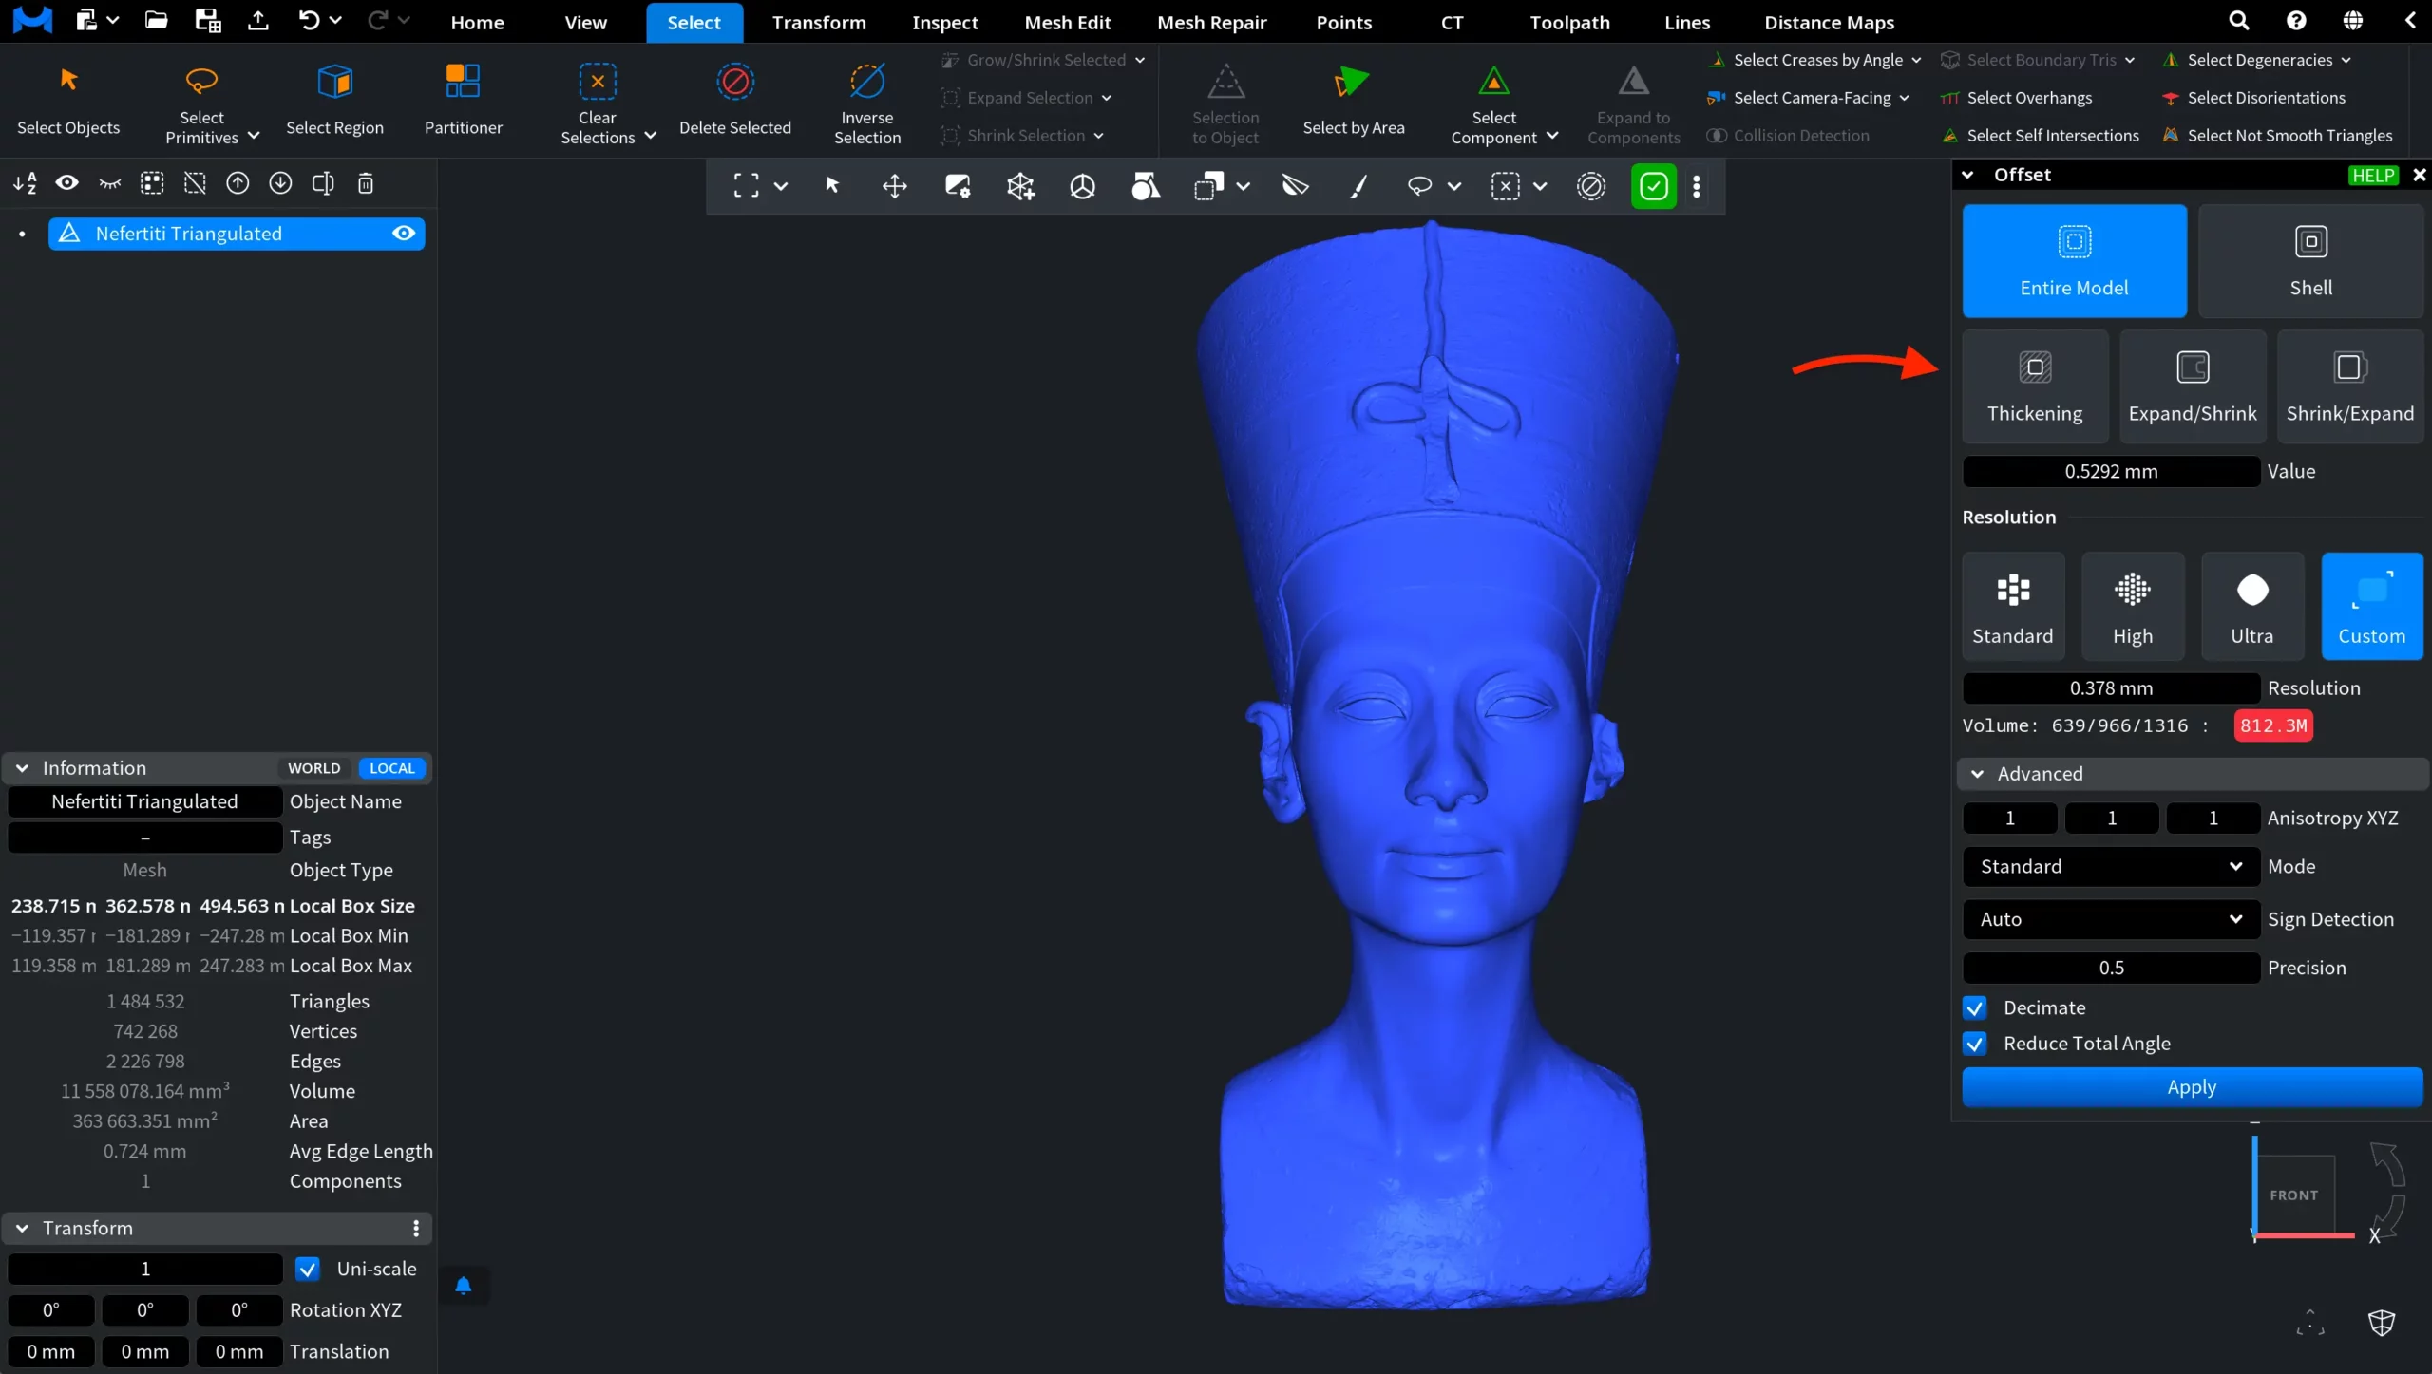Collapse the Information panel
Screen dimensions: 2432x1374
point(22,768)
